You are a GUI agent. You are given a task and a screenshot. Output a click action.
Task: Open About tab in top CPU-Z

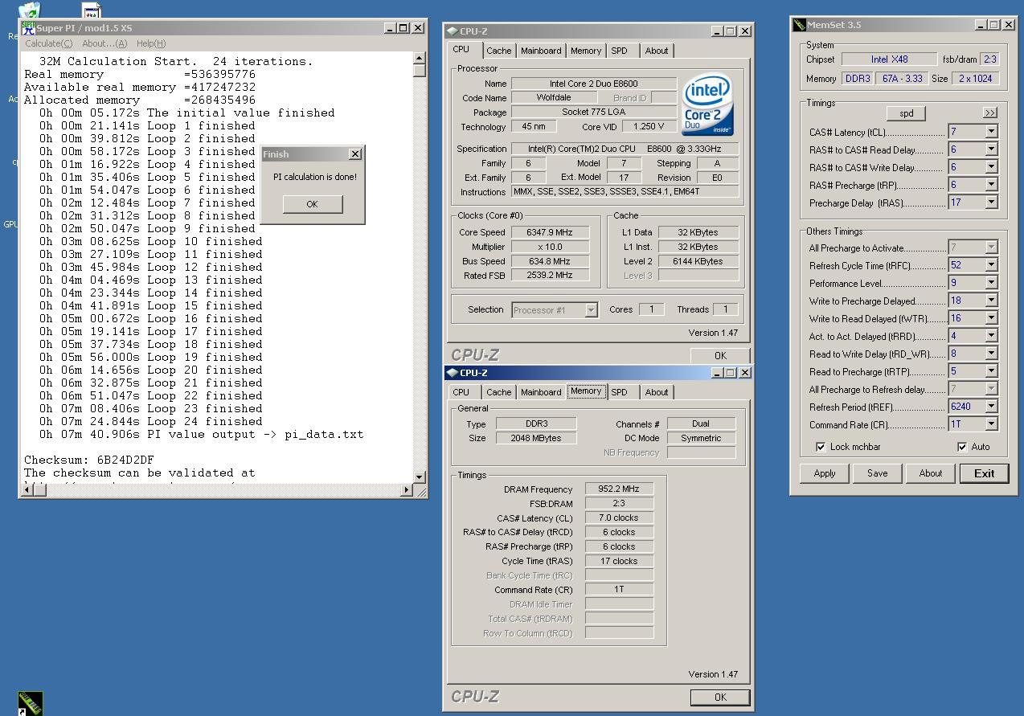click(x=657, y=51)
